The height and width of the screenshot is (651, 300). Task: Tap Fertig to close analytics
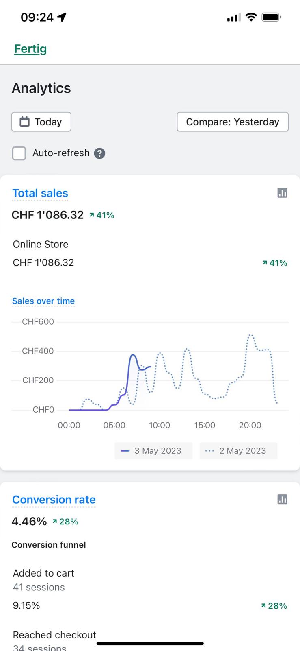(30, 49)
